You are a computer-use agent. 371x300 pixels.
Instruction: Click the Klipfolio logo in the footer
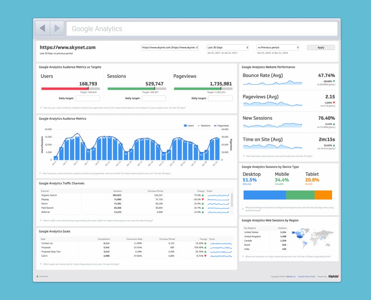click(334, 276)
